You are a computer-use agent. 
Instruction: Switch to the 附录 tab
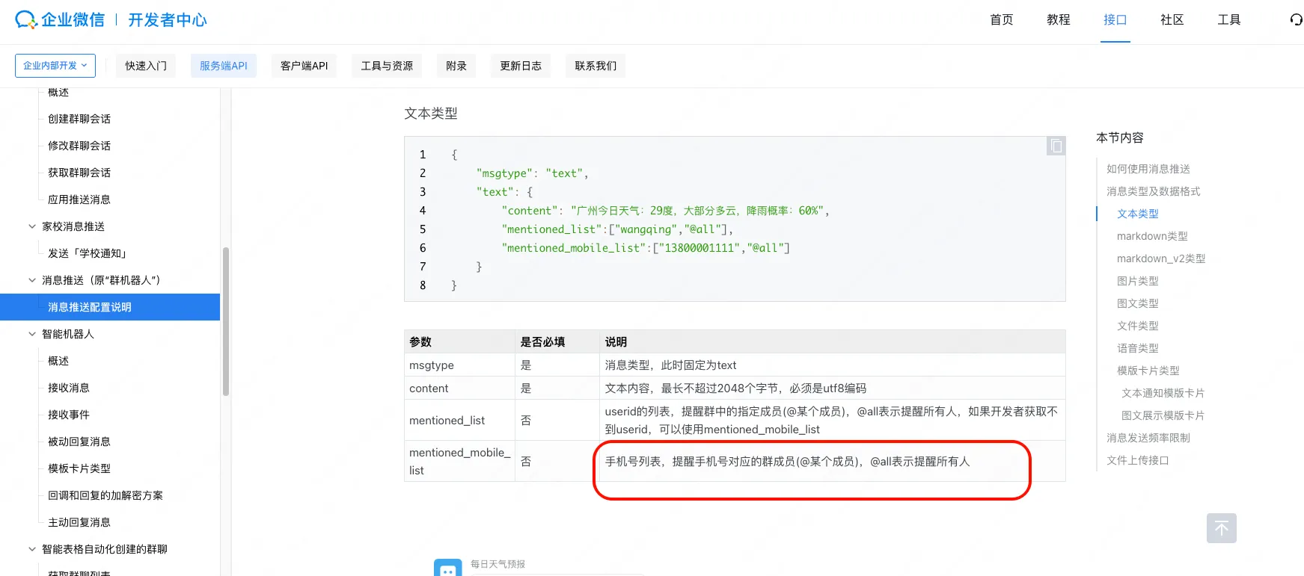click(x=456, y=66)
